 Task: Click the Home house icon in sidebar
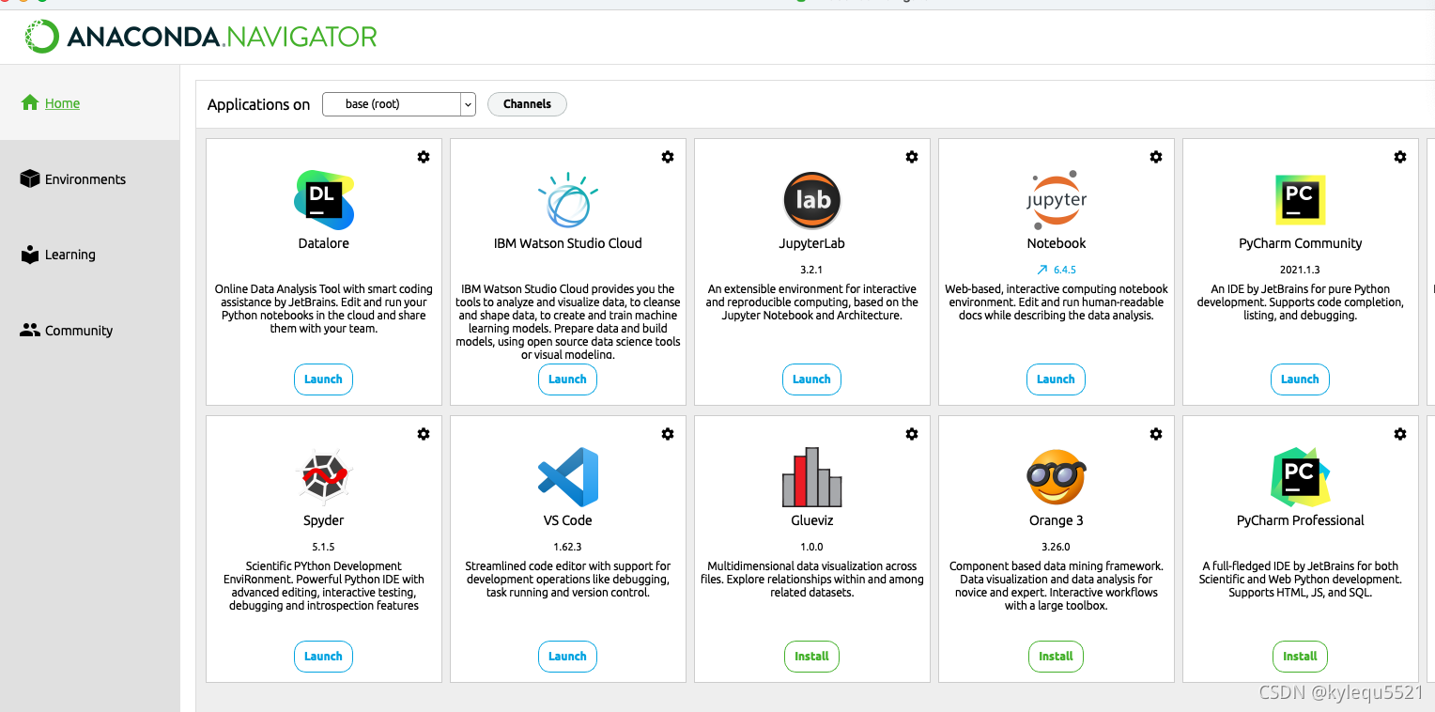(30, 102)
